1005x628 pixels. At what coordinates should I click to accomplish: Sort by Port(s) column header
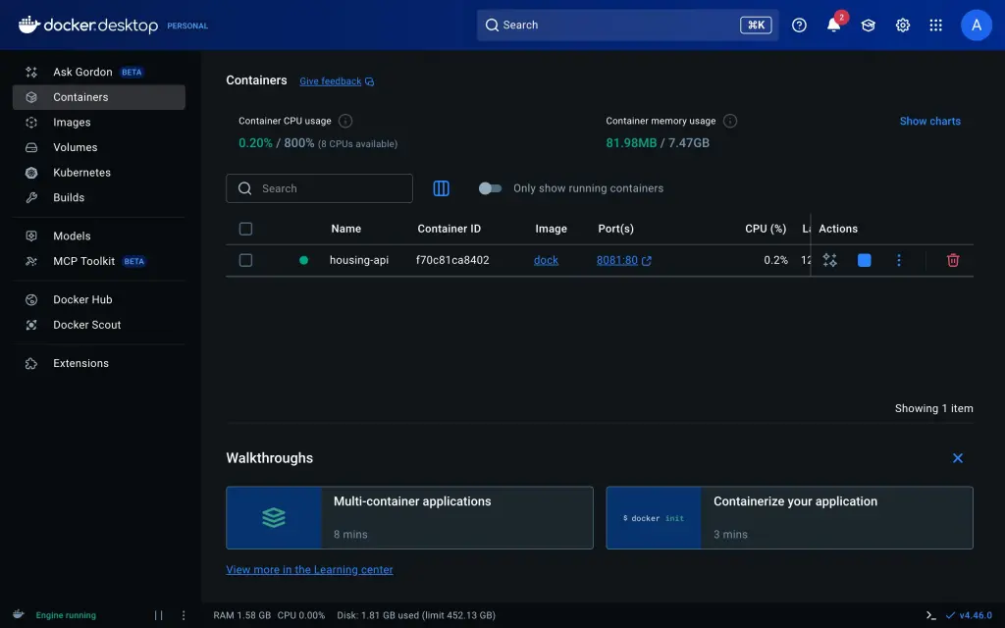tap(616, 229)
